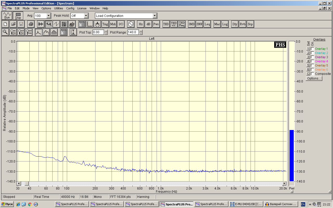This screenshot has width=333, height=208.
Task: Check the Composite overlay box
Action: [312, 74]
